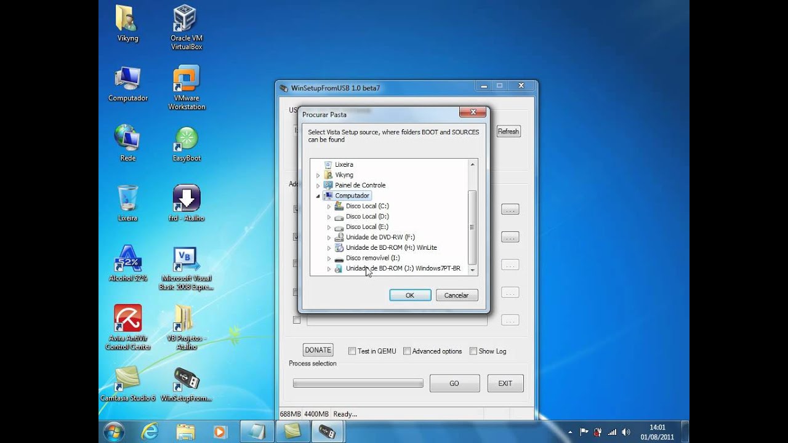The height and width of the screenshot is (443, 788).
Task: Select frd - Atalho desktop shortcut
Action: pos(186,203)
